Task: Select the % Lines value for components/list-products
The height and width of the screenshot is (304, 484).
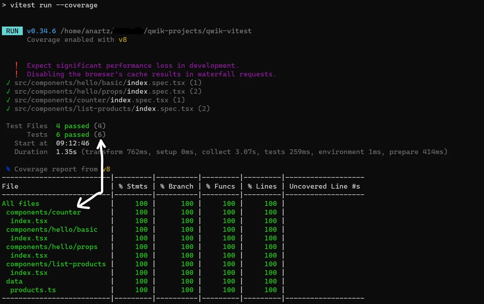Action: [x=271, y=264]
